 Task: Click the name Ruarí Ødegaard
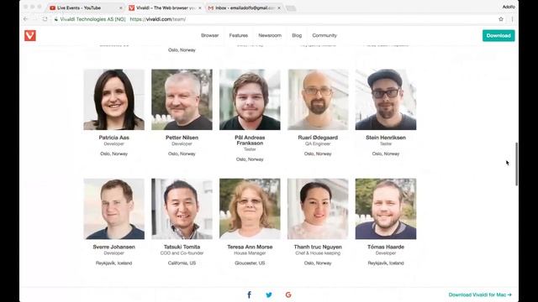pyautogui.click(x=318, y=138)
